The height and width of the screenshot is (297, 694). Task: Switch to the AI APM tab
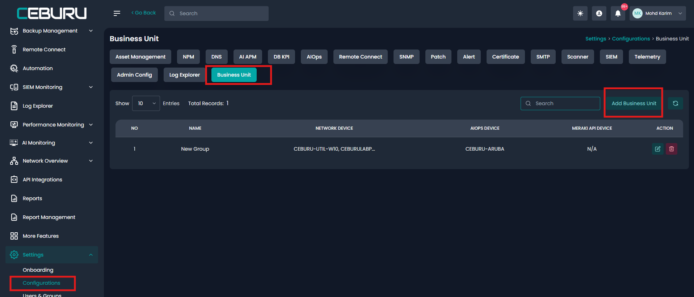click(x=248, y=57)
